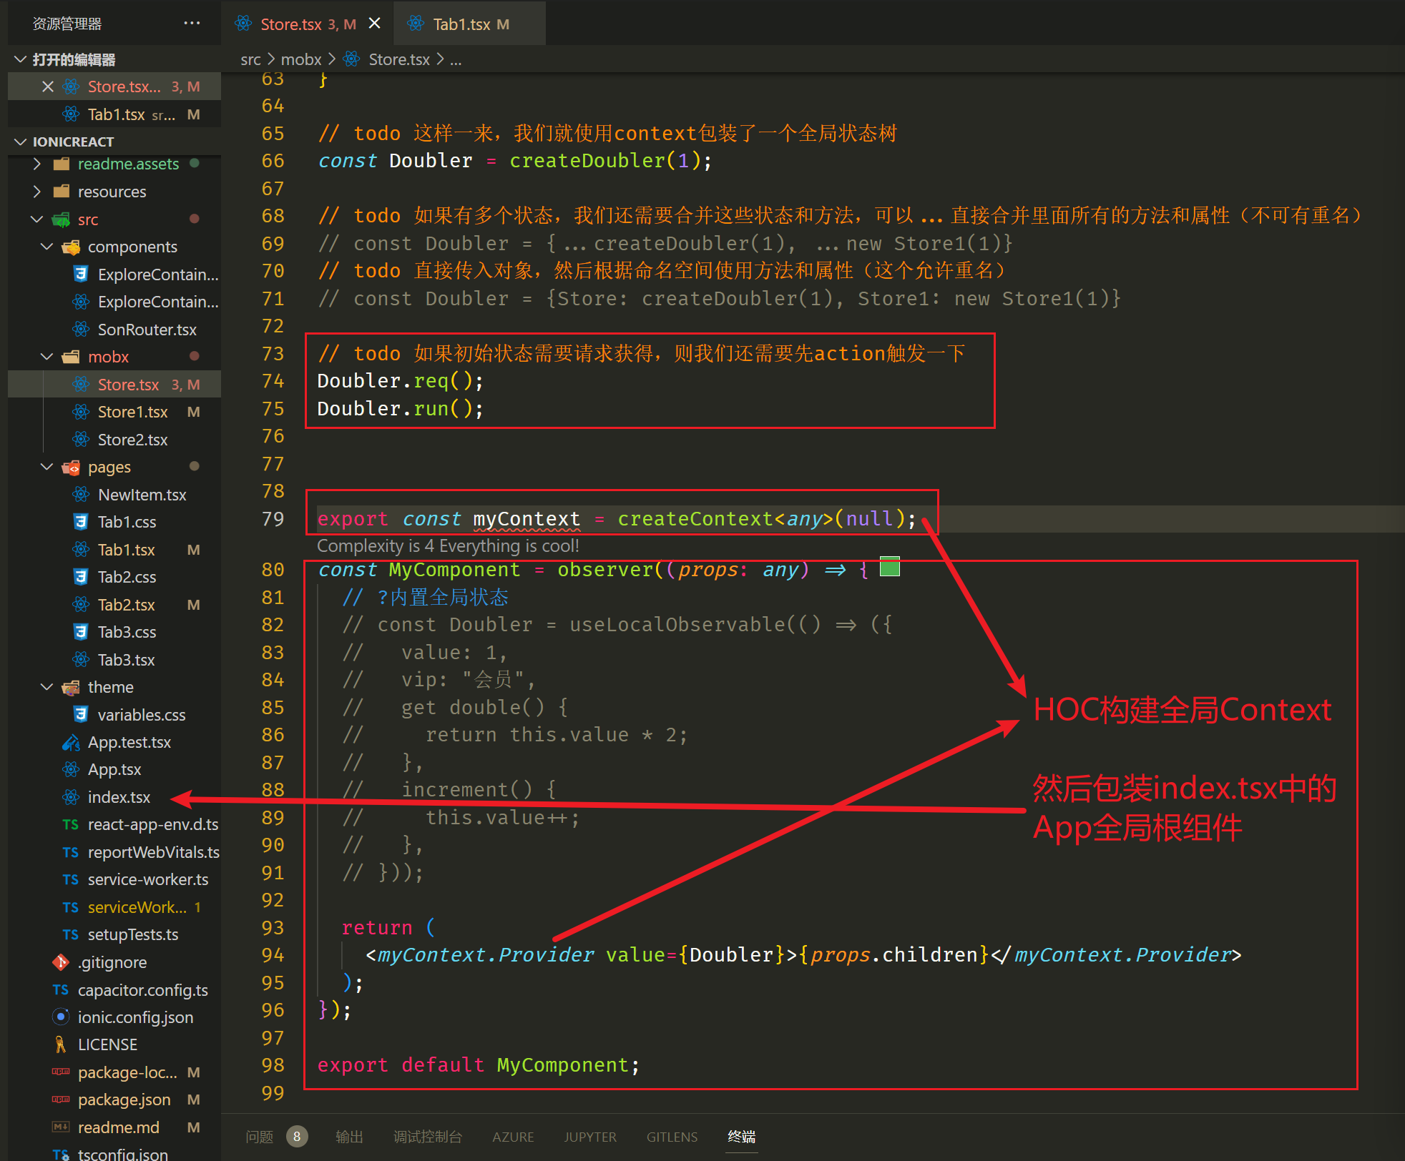The width and height of the screenshot is (1405, 1161).
Task: Click the git icon next to .gitignore
Action: click(x=61, y=962)
